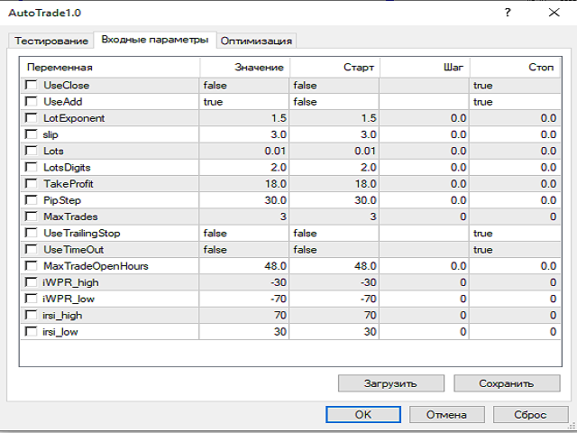Enable the UseAdd optimization checkbox
577x433 pixels.
pos(32,102)
